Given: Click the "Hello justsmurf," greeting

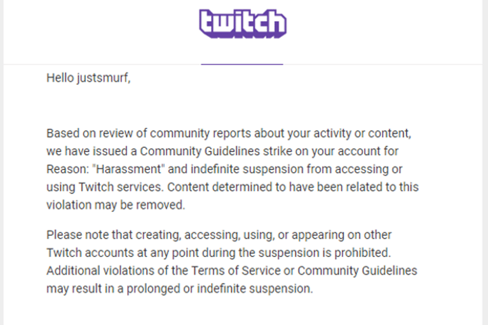Looking at the screenshot, I should click(x=88, y=77).
